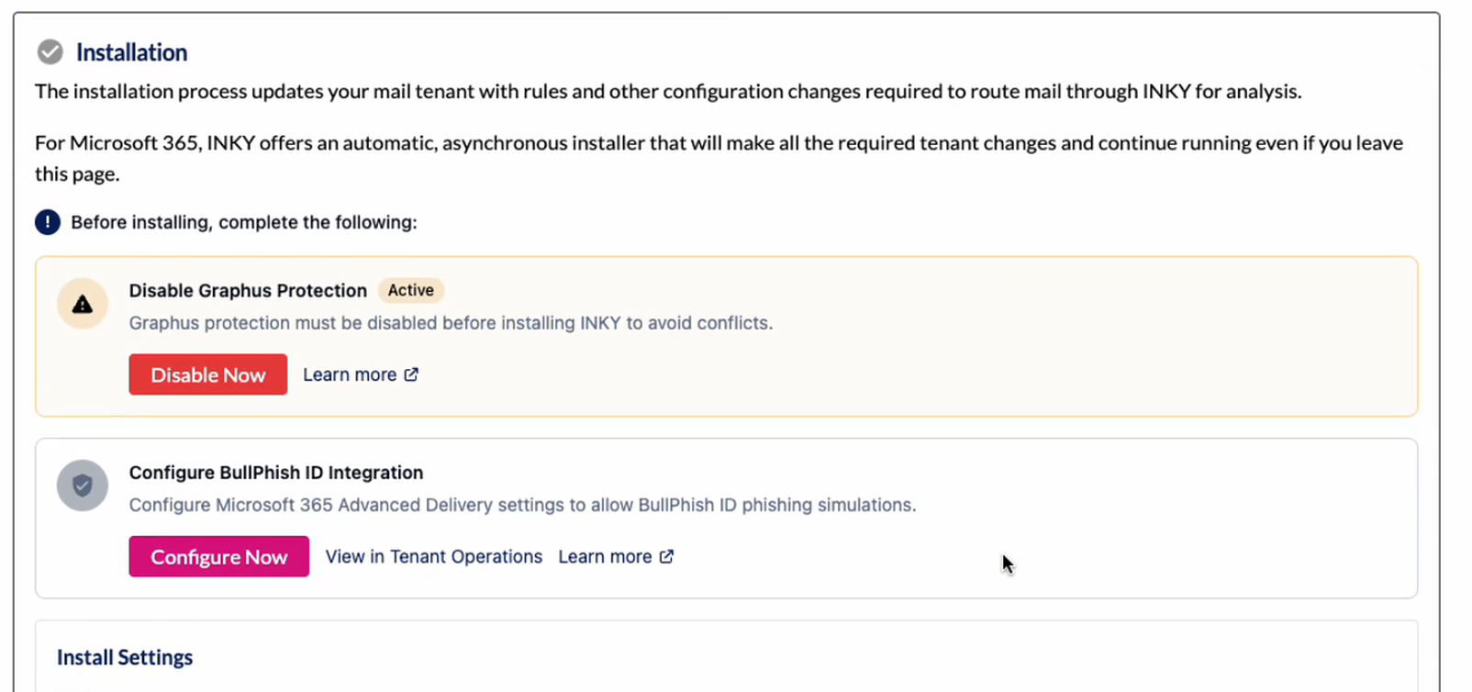This screenshot has height=692, width=1472.
Task: Open external link icon after Graphus Learn more
Action: tap(411, 374)
